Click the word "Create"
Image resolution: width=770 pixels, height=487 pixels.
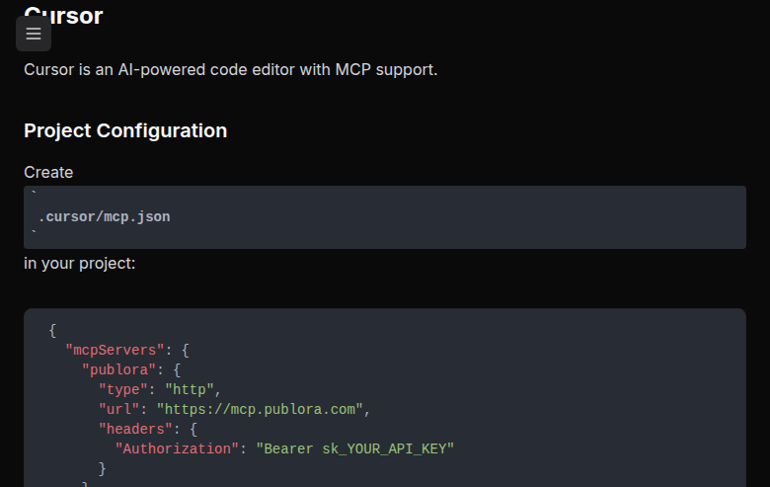click(48, 172)
